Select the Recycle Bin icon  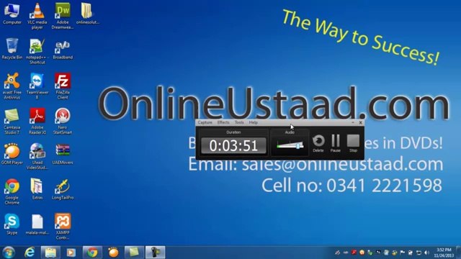[12, 49]
